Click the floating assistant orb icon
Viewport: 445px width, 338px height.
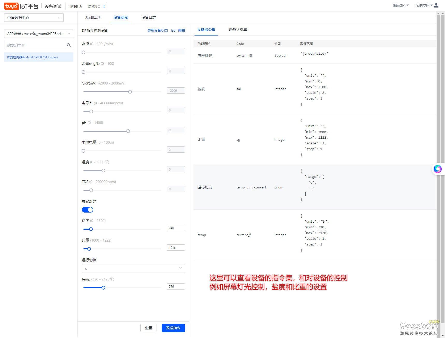(x=438, y=169)
